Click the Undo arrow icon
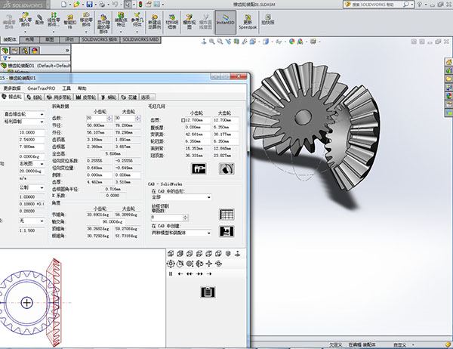 click(115, 5)
